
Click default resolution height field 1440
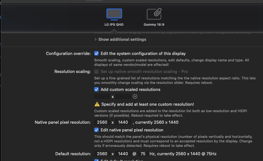tap(123, 154)
